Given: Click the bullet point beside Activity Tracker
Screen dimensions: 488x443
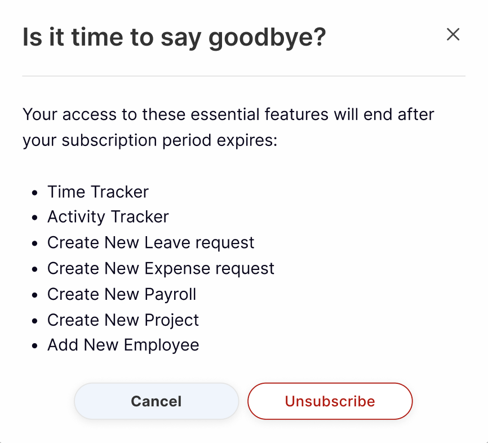Looking at the screenshot, I should [36, 218].
